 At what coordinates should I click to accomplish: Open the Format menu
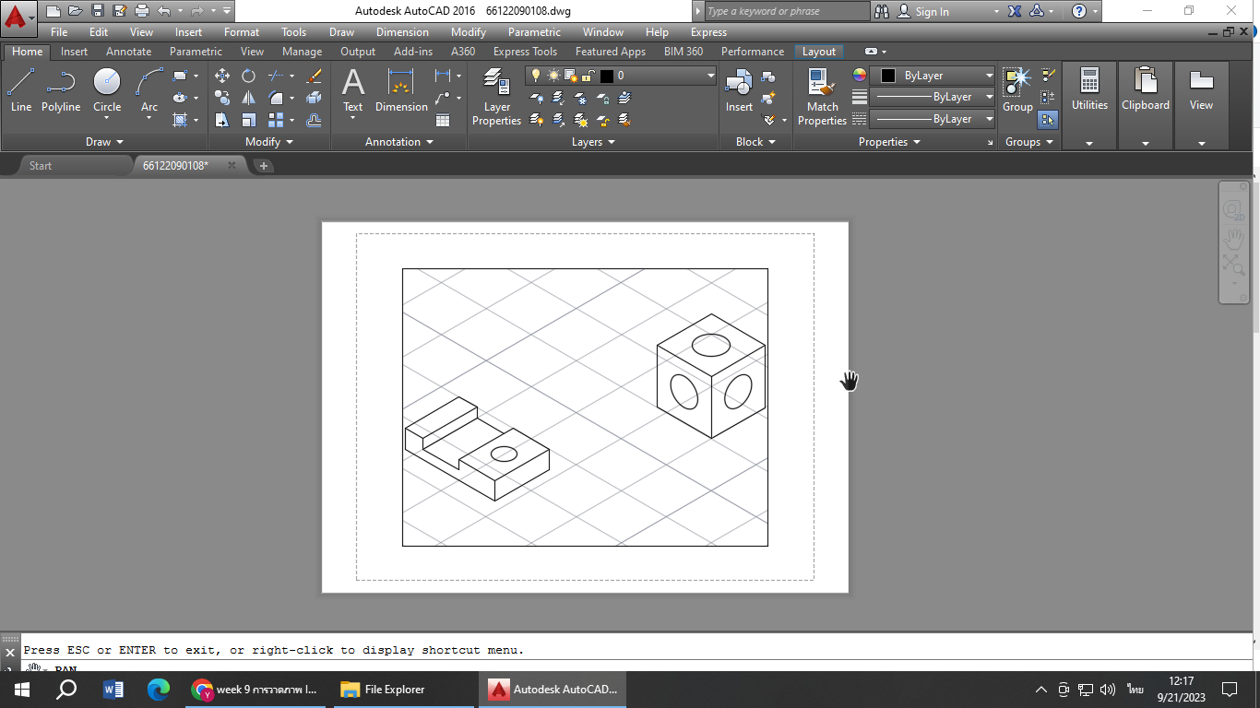coord(241,32)
